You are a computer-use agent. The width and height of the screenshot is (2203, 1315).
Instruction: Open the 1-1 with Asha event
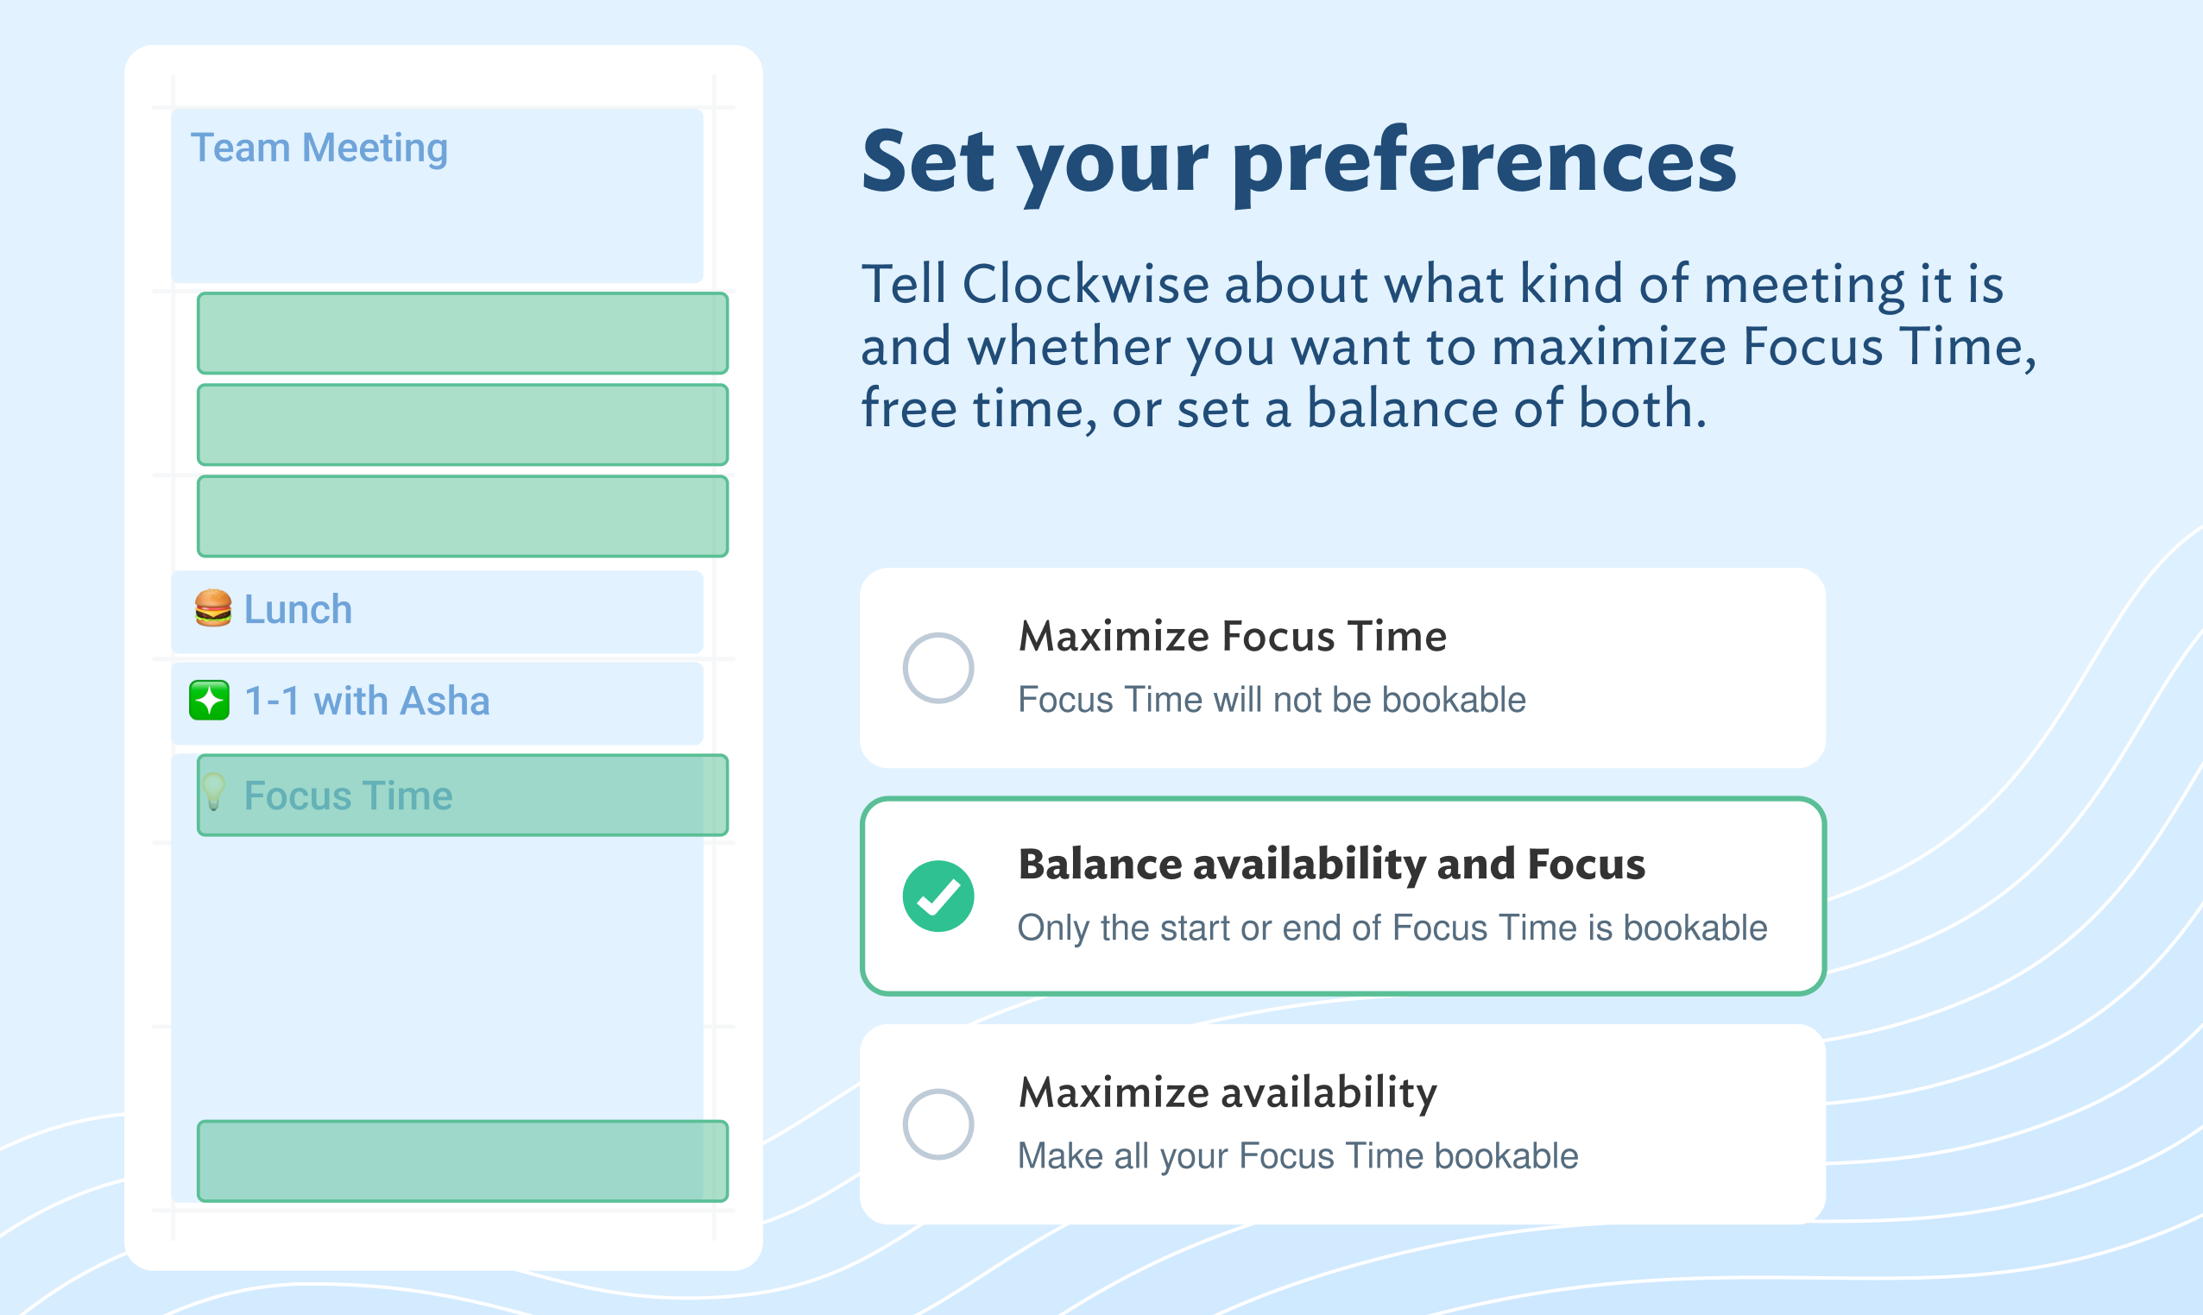click(x=437, y=702)
